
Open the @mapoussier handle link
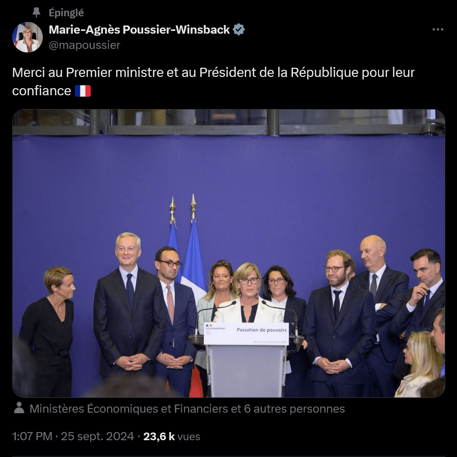click(x=85, y=45)
